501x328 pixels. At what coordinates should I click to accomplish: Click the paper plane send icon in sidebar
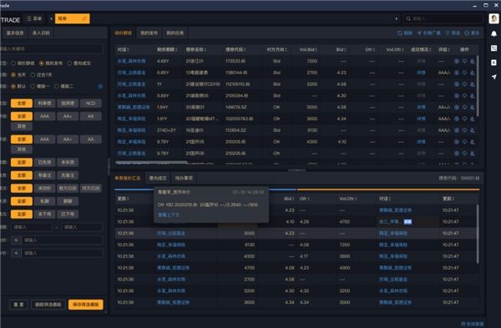pos(493,77)
